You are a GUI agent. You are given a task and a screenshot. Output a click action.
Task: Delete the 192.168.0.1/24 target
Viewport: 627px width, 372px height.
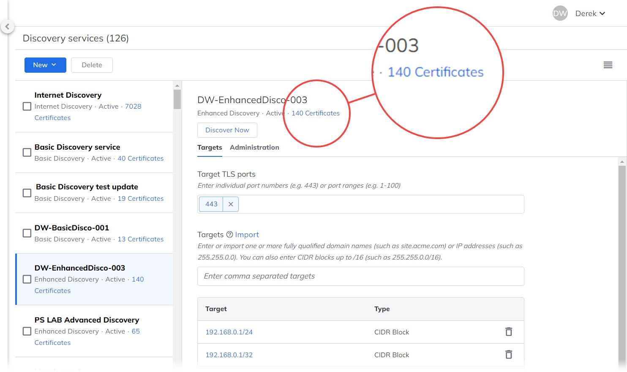[509, 332]
